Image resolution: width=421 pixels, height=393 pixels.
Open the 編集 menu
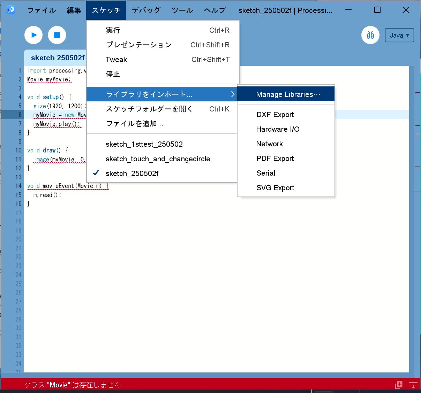[x=74, y=10]
